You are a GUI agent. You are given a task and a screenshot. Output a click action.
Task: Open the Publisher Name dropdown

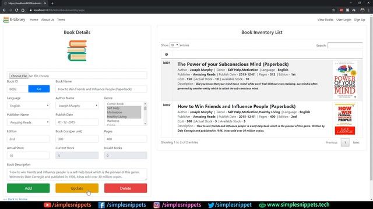tap(29, 122)
